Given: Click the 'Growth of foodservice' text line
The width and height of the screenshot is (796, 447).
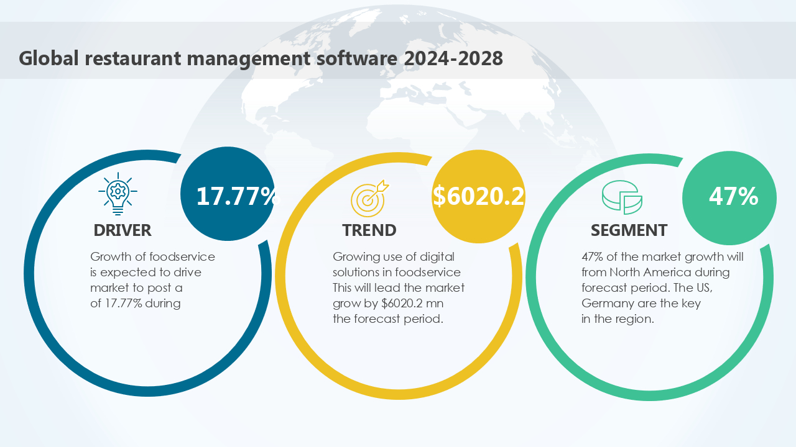Looking at the screenshot, I should tap(152, 256).
